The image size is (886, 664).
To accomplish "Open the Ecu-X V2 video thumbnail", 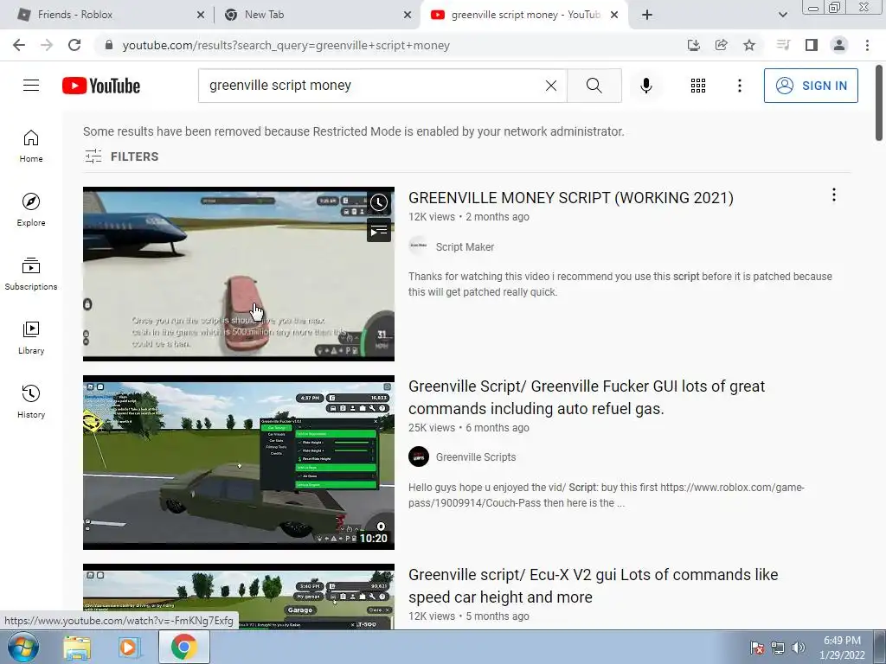I will tap(239, 597).
